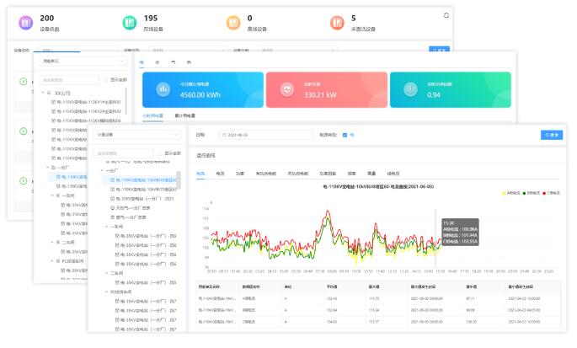Toggle the 电 energy type checkbox
Image resolution: width=577 pixels, height=348 pixels.
coord(345,135)
